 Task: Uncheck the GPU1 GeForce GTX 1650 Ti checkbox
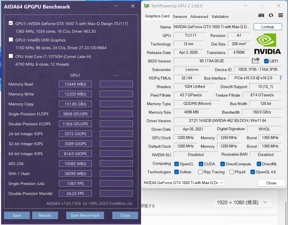(11, 23)
